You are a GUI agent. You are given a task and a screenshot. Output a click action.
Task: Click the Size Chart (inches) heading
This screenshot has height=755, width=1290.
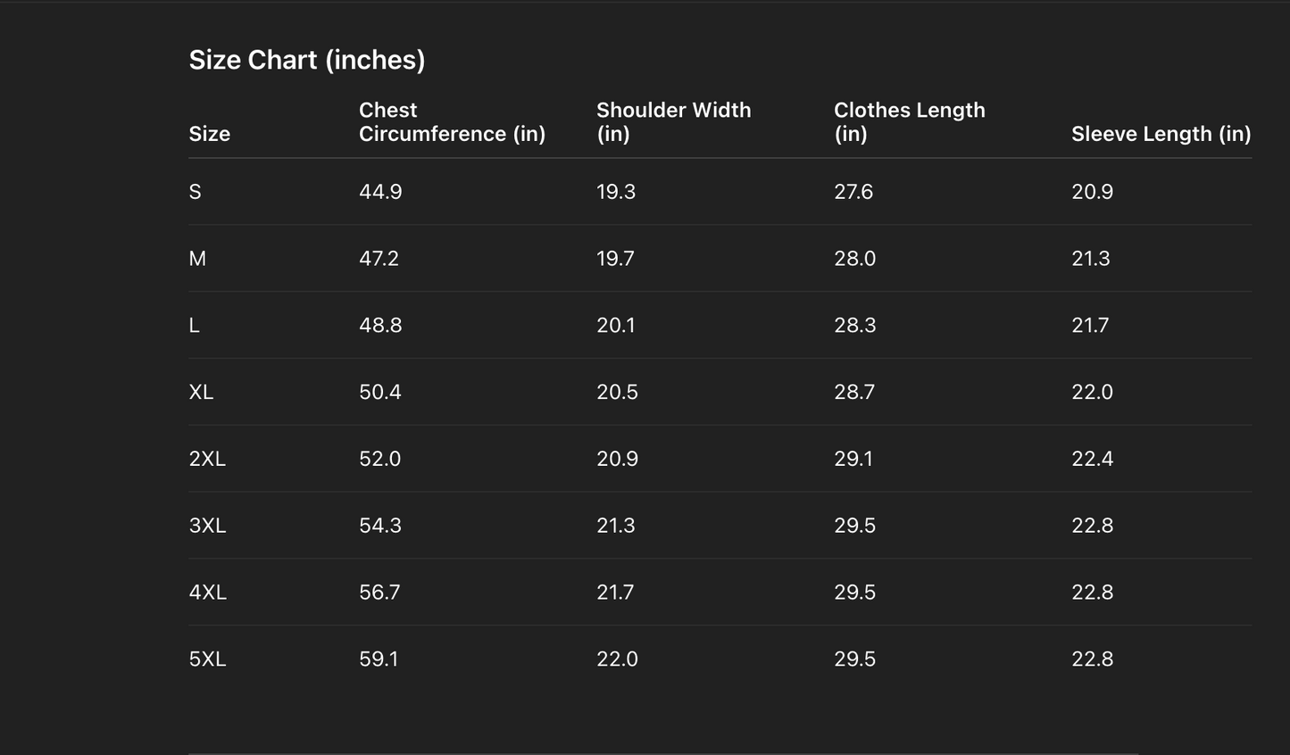[306, 60]
